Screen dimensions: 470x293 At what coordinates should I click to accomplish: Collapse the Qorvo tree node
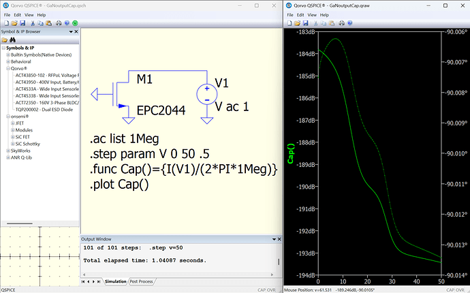[x=8, y=68]
